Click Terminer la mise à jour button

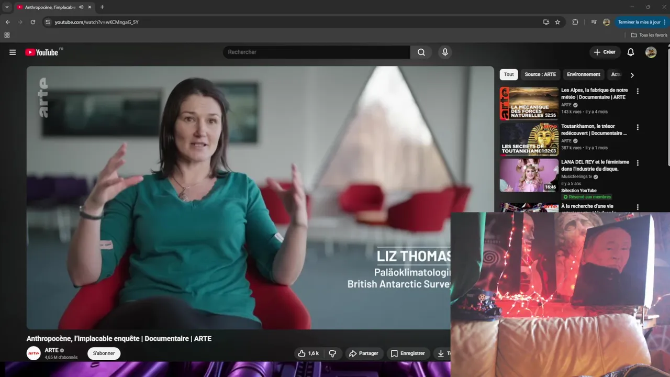[639, 22]
